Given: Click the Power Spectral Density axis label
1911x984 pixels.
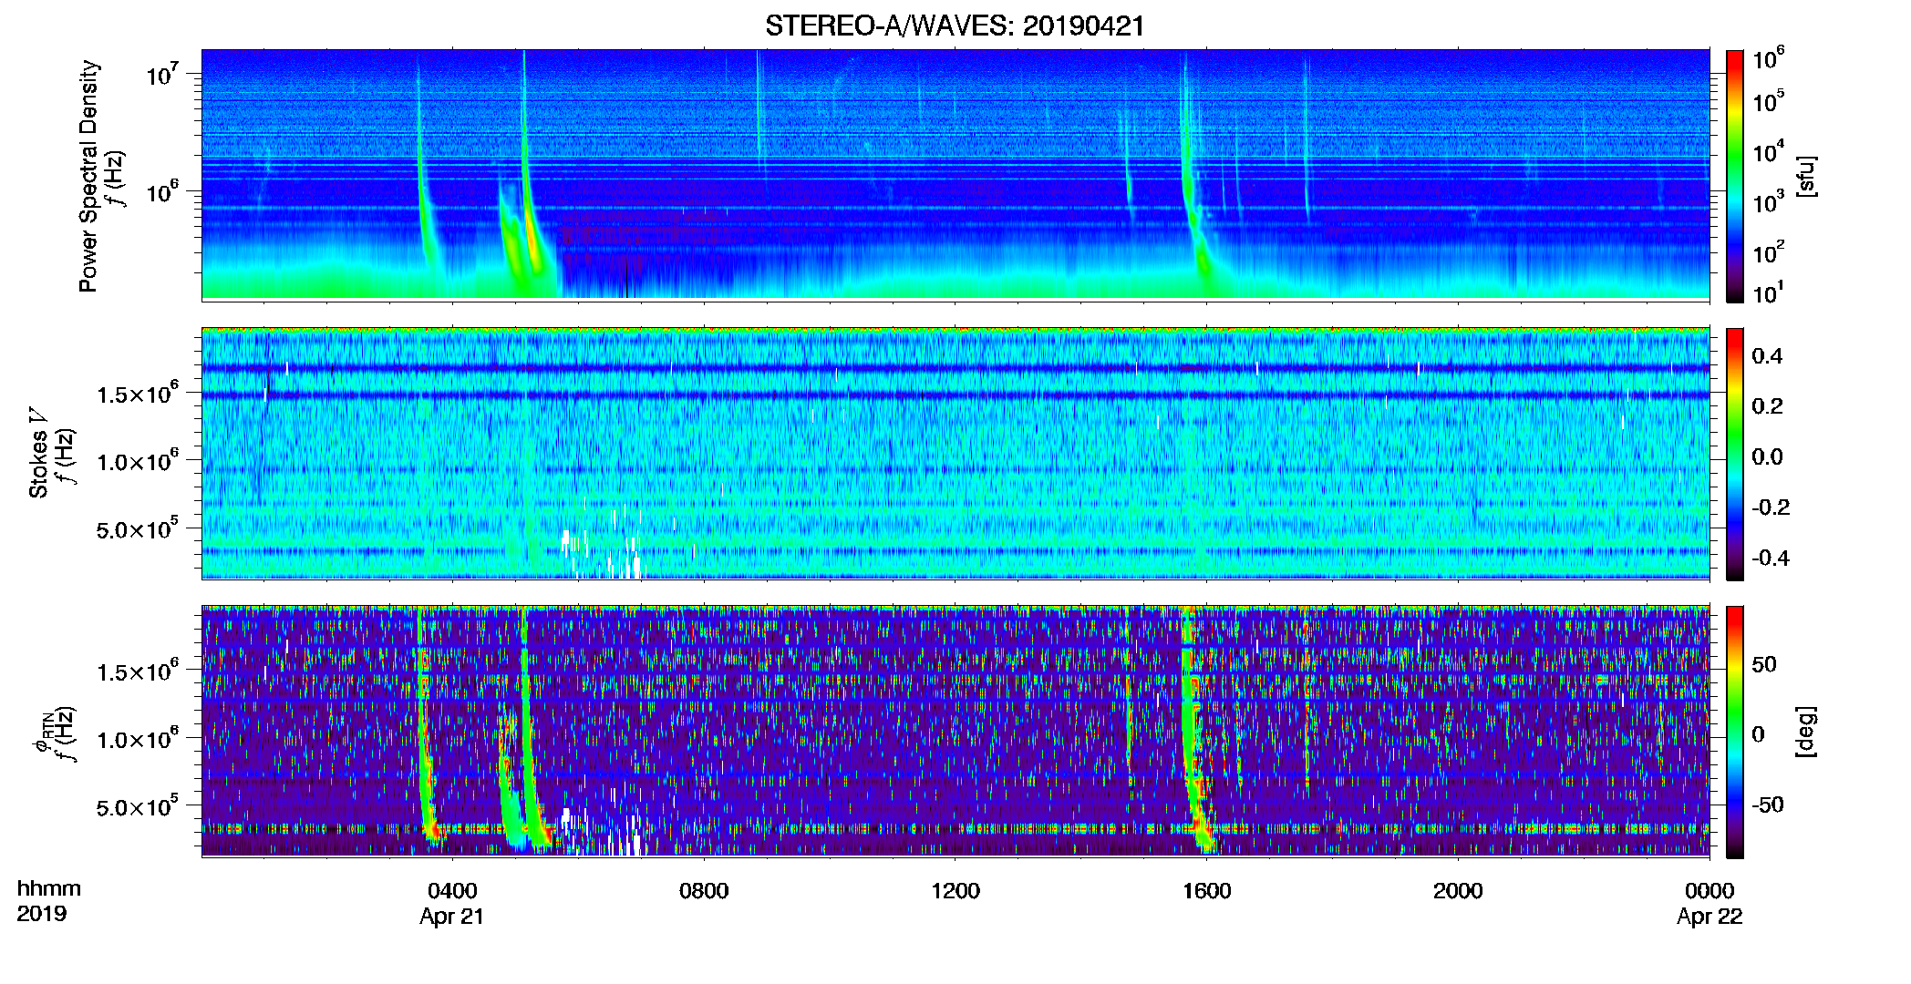Looking at the screenshot, I should tap(88, 176).
